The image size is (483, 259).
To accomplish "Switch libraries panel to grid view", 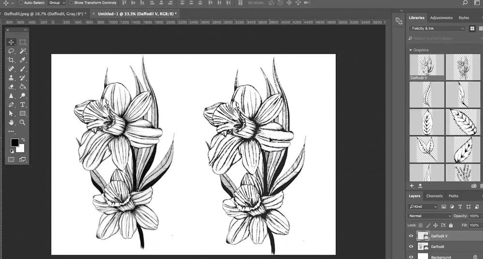I will 472,28.
